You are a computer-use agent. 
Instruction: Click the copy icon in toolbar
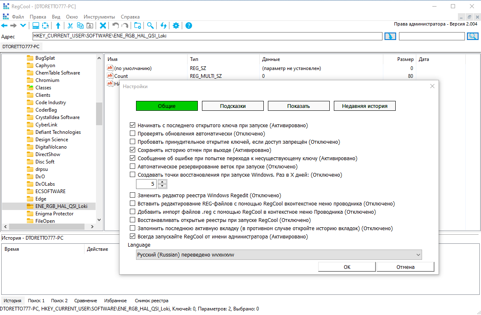coord(80,26)
